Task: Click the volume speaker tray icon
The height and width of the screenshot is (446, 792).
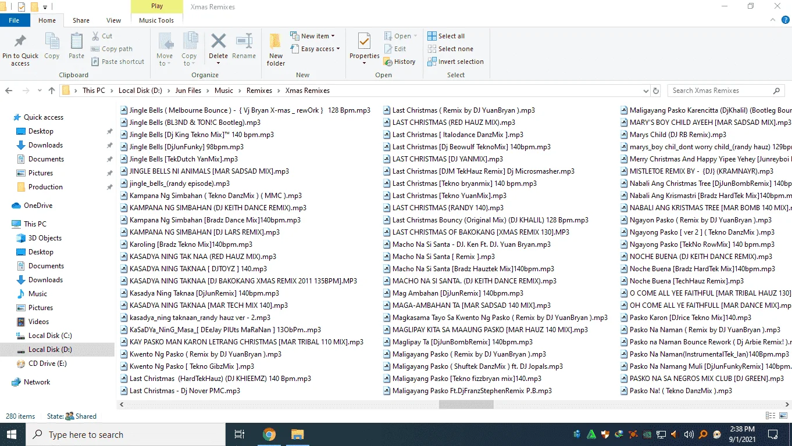Action: tap(689, 434)
